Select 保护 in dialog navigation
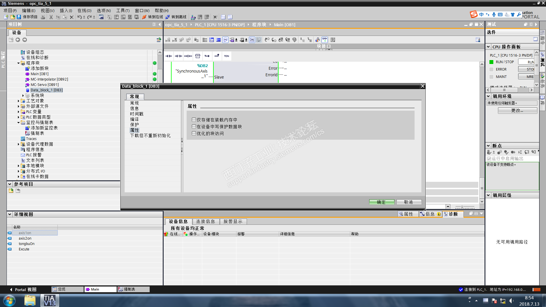 (x=134, y=125)
